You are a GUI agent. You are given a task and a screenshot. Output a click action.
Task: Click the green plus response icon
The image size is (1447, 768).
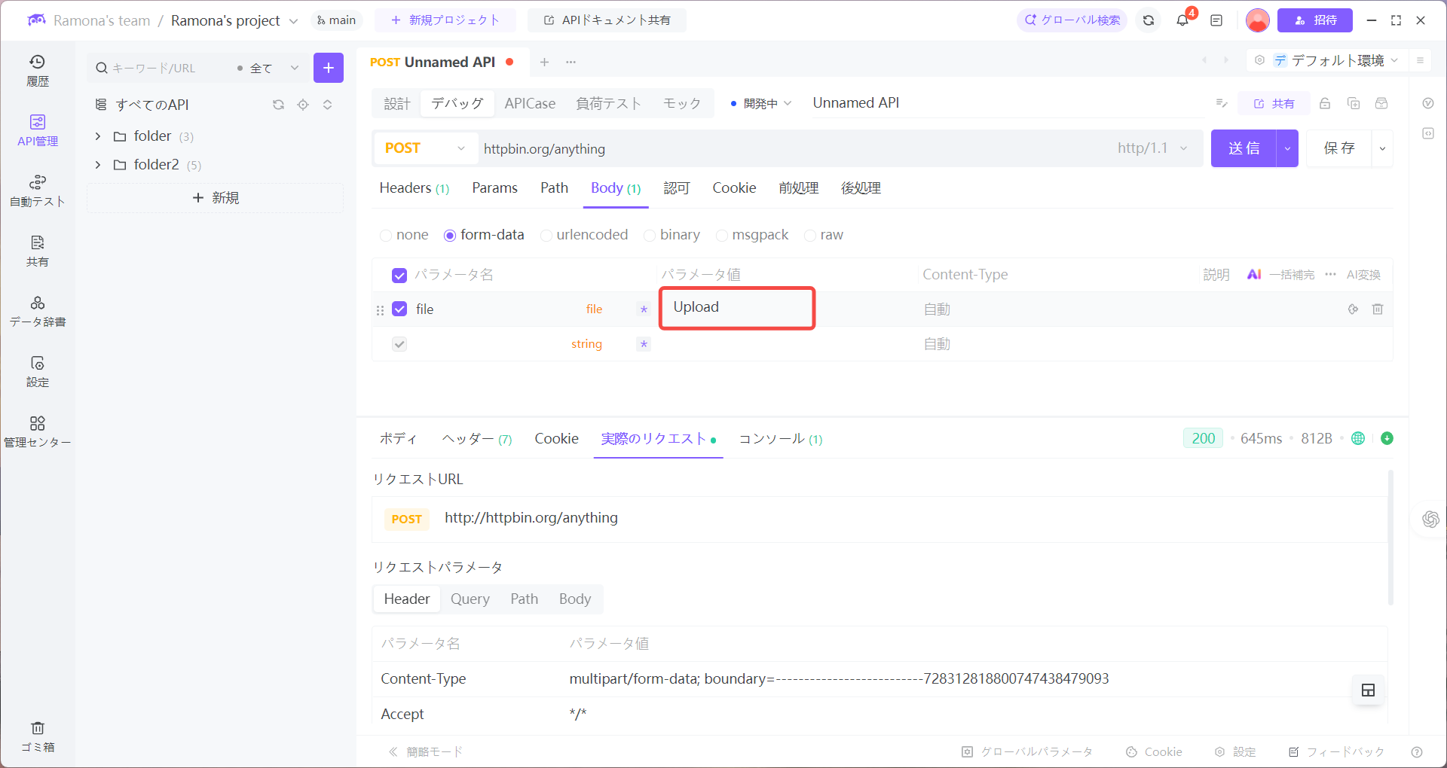click(x=1387, y=438)
